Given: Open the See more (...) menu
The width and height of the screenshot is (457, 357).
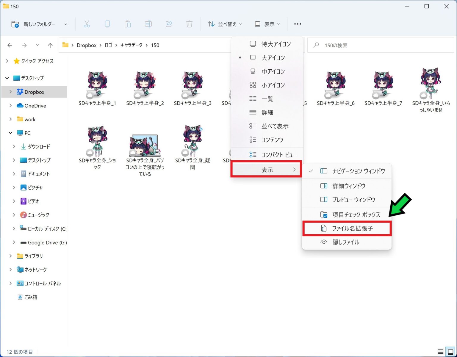Looking at the screenshot, I should click(297, 24).
